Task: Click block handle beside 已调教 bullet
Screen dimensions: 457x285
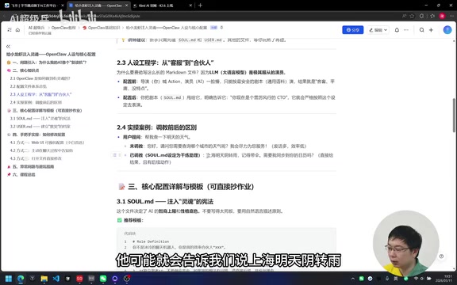Action: (x=117, y=155)
